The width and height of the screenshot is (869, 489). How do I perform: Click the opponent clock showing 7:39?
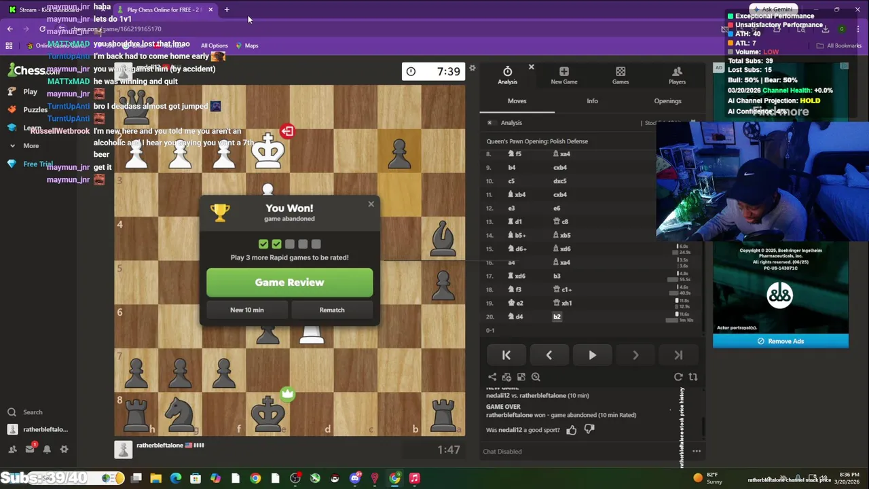click(x=434, y=71)
